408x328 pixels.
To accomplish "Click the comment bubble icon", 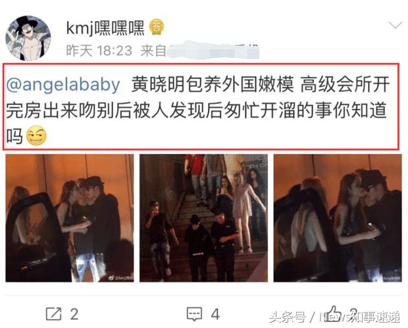I will [194, 314].
